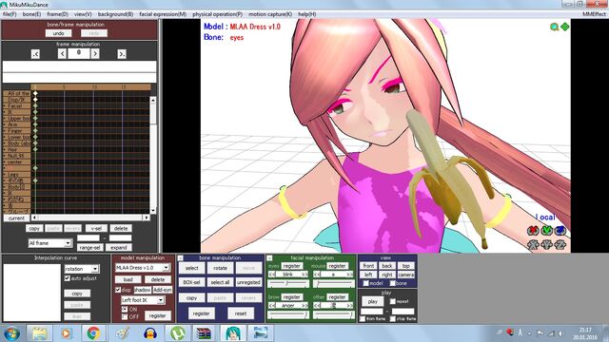Viewport: 609px width, 342px height.
Task: Open the physical operation(P) menu
Action: point(218,14)
